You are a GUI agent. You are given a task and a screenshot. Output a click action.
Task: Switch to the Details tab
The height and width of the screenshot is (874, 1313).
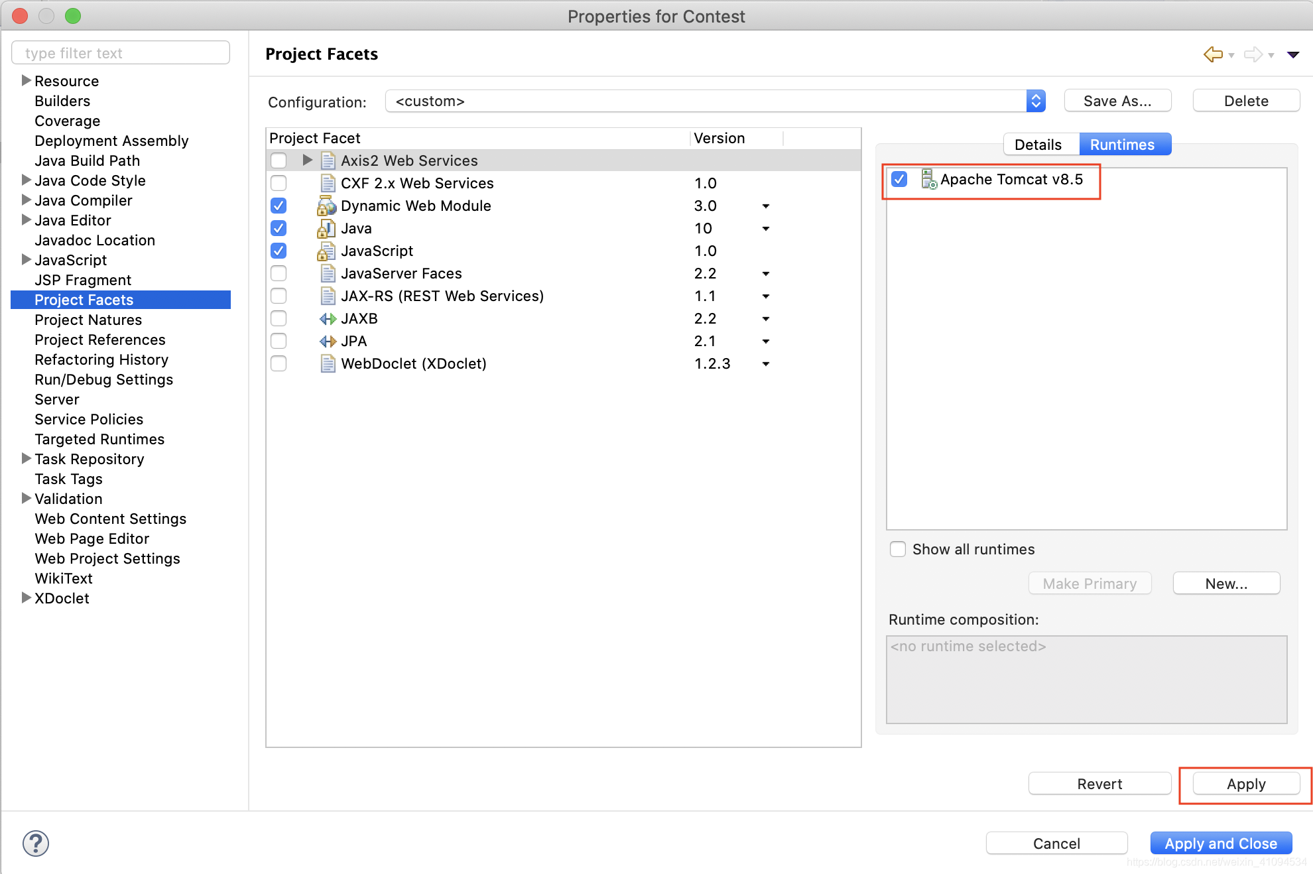click(1039, 144)
